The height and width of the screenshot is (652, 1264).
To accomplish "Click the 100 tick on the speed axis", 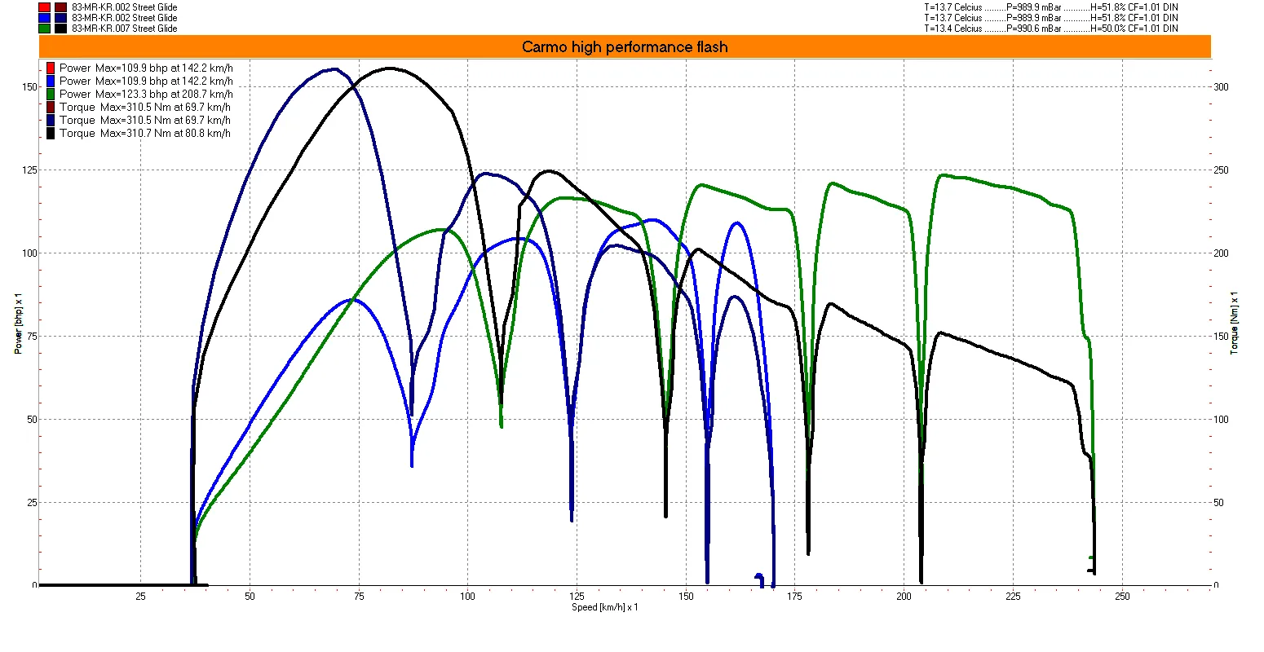I will click(467, 597).
